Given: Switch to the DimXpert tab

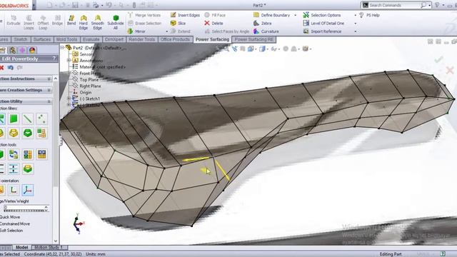Looking at the screenshot, I should [x=114, y=39].
